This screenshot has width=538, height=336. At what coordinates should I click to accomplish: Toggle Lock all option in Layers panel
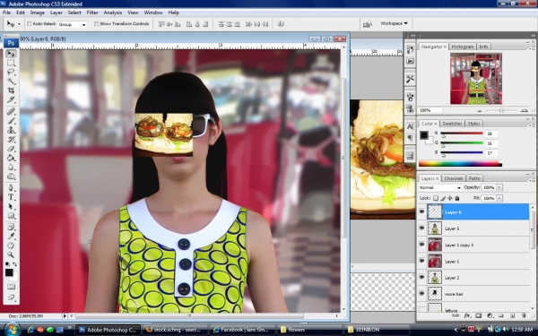click(457, 198)
